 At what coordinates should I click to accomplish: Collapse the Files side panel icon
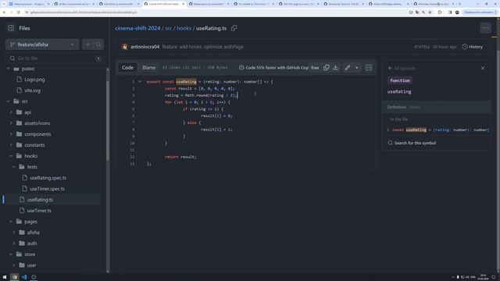11,28
